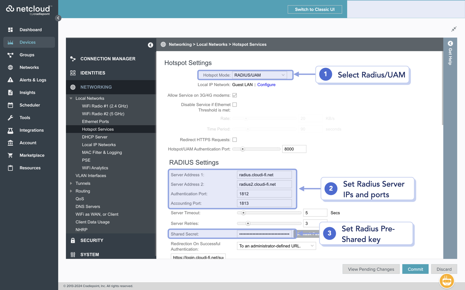Open the Integrations flask icon
The image size is (465, 290).
pos(10,130)
